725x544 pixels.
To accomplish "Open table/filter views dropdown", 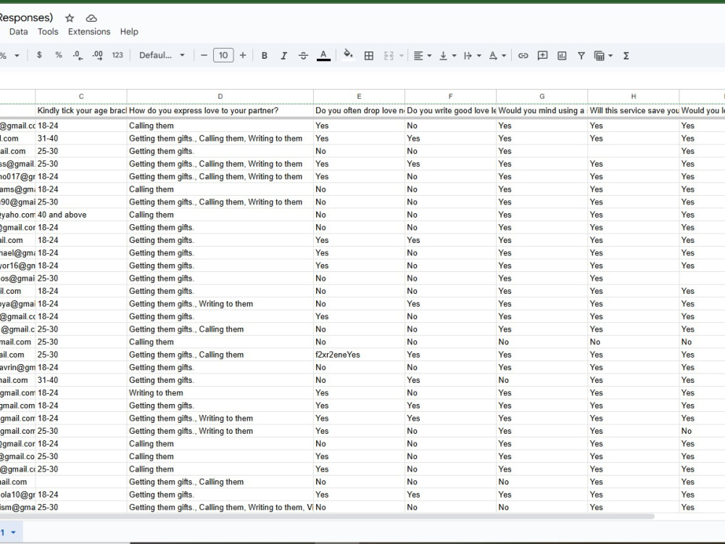I will pos(603,56).
